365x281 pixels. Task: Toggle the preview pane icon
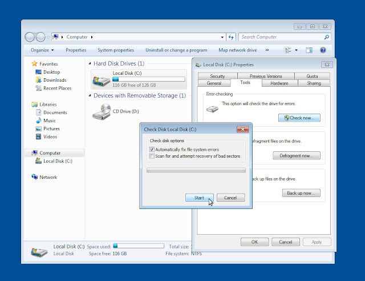click(309, 50)
